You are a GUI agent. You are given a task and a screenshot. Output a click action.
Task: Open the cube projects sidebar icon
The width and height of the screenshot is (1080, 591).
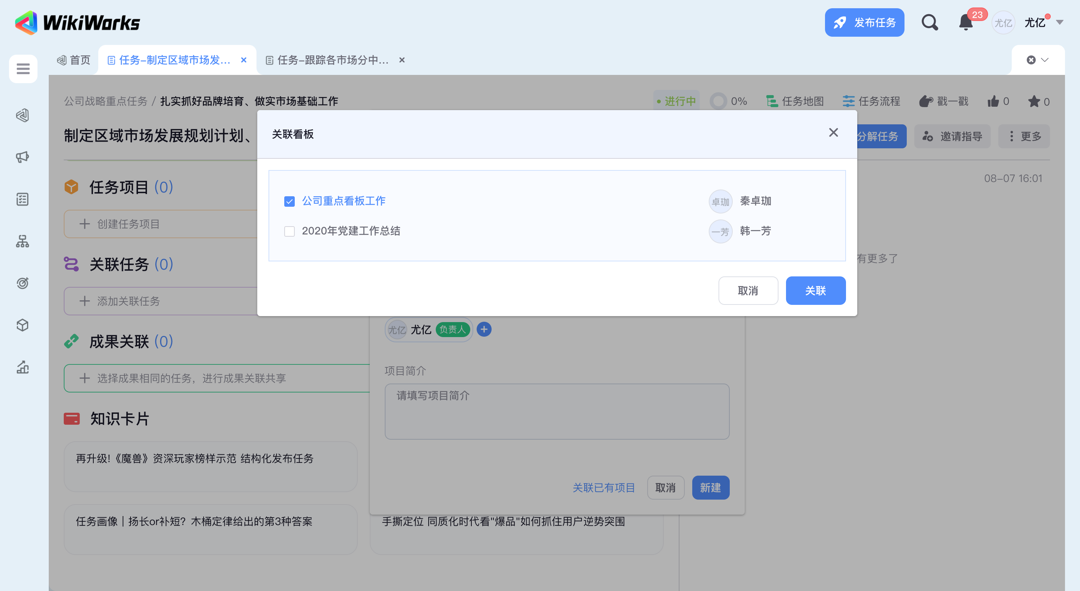click(x=22, y=325)
